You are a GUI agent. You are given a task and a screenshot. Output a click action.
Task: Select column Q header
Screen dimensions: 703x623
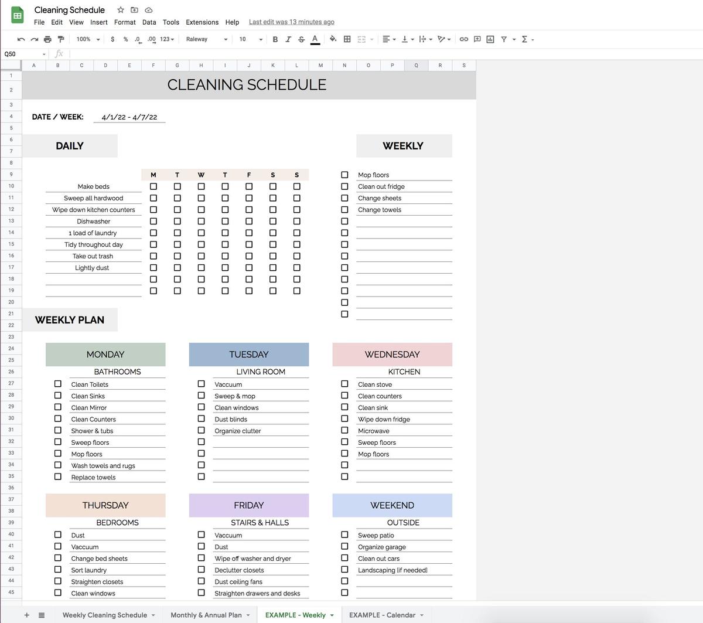tap(416, 65)
